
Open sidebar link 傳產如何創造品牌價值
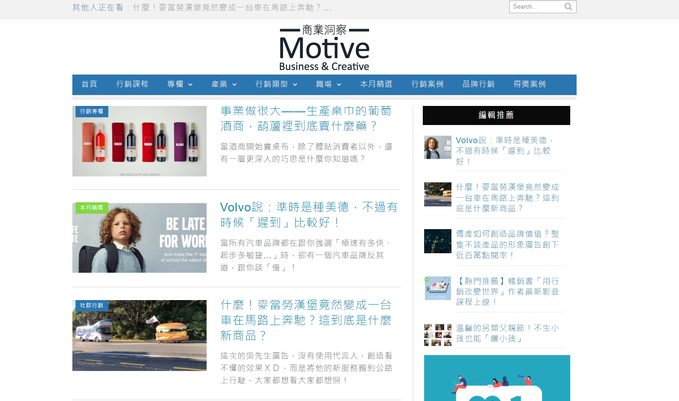point(507,244)
